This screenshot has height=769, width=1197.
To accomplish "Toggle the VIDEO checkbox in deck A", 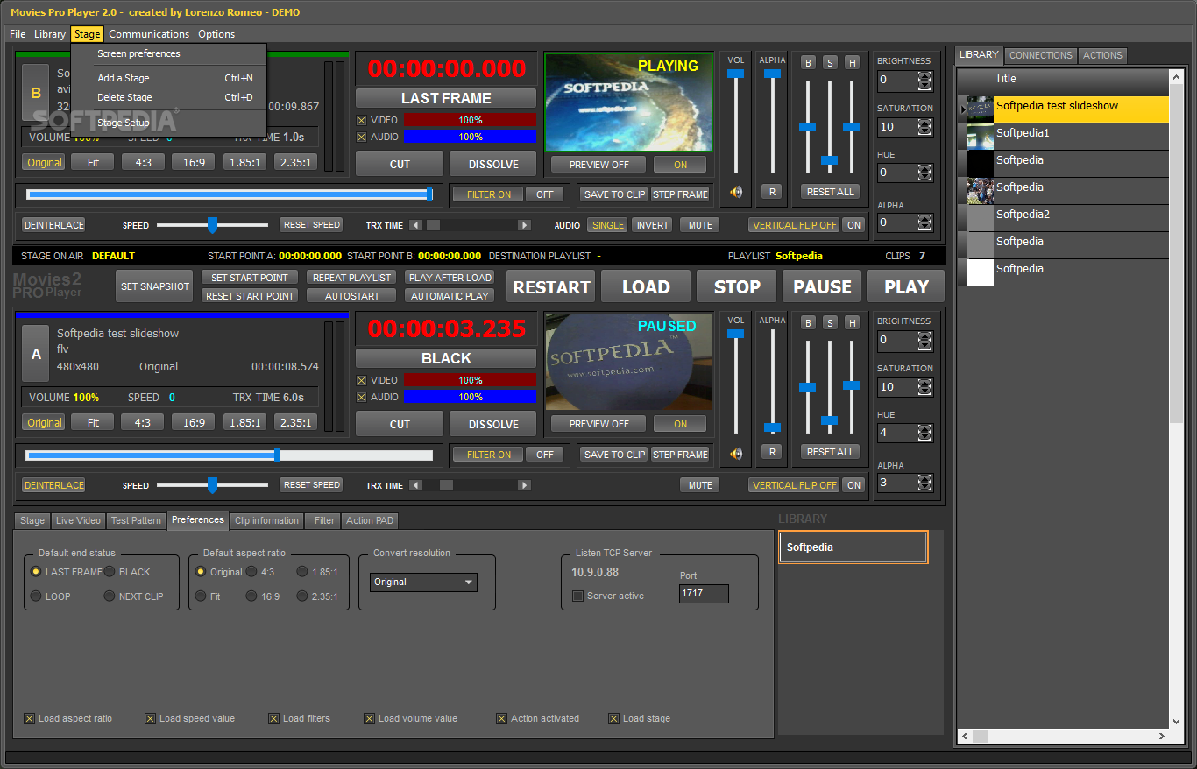I will [362, 380].
